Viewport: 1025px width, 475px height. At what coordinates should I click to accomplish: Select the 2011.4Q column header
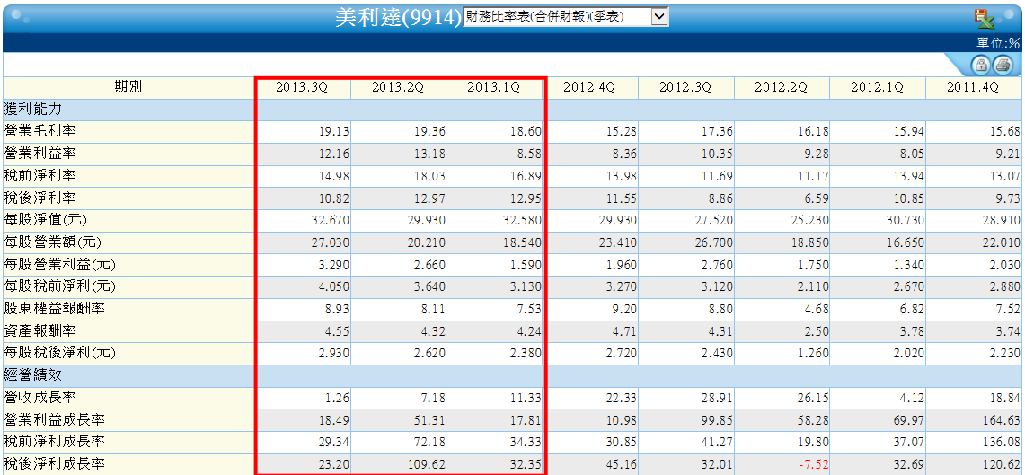(974, 88)
